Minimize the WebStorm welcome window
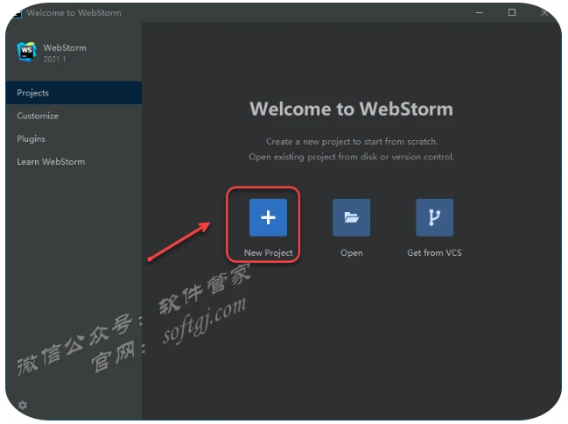Screen dimensions: 568x424 [x=480, y=12]
